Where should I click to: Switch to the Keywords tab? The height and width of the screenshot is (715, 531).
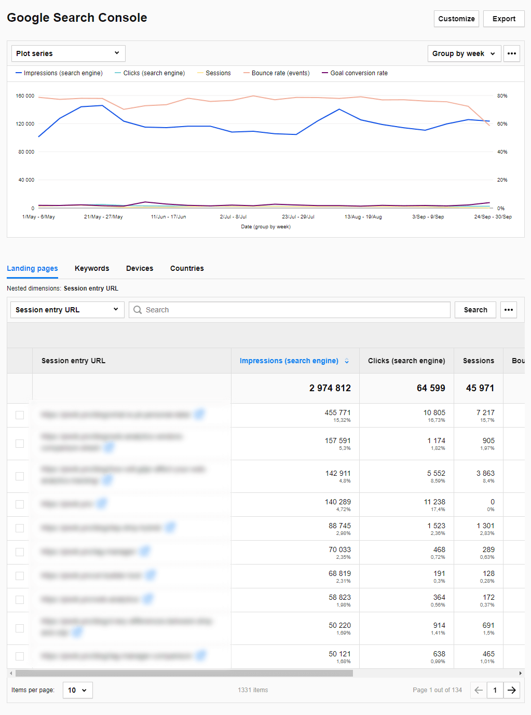[92, 268]
